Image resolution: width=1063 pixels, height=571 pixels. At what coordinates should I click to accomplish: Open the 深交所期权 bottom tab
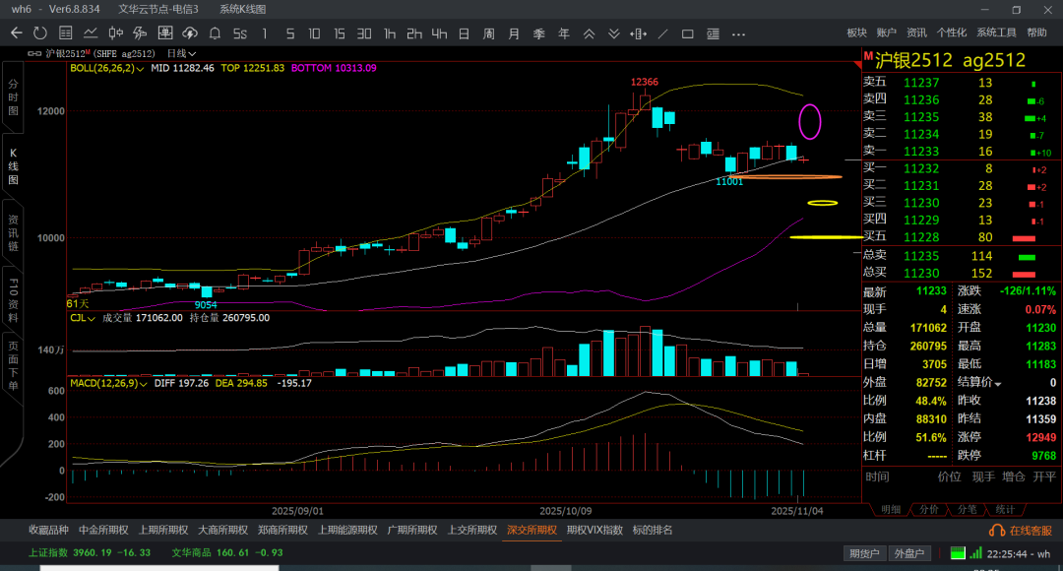coord(531,530)
